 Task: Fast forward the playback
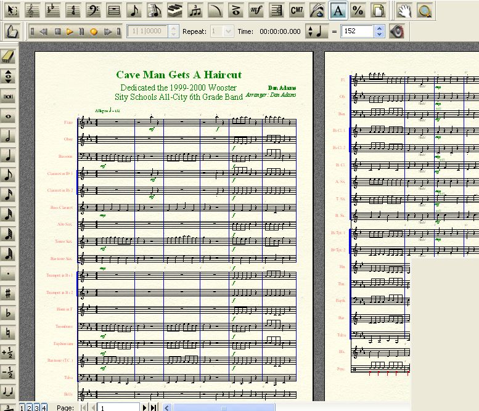(107, 31)
